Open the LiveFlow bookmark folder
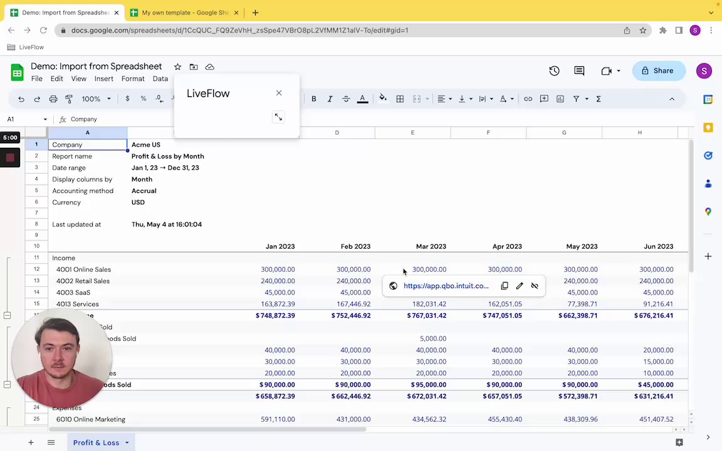This screenshot has height=451, width=722. point(26,47)
